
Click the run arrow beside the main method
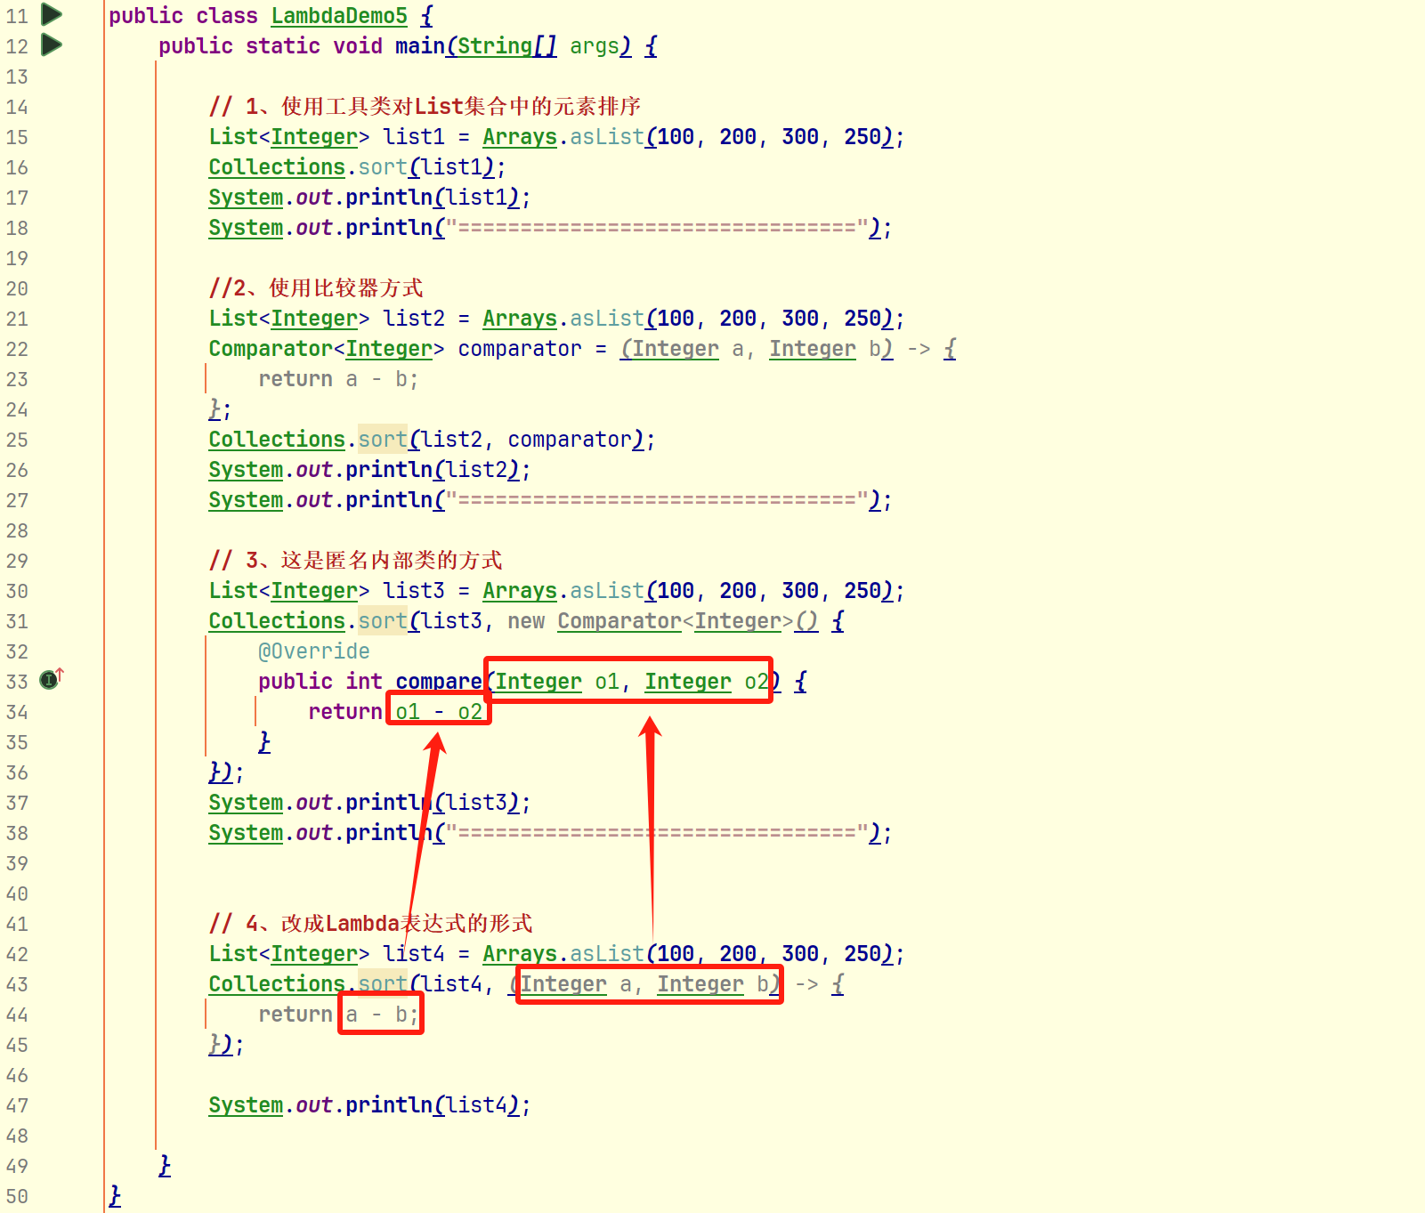(52, 44)
